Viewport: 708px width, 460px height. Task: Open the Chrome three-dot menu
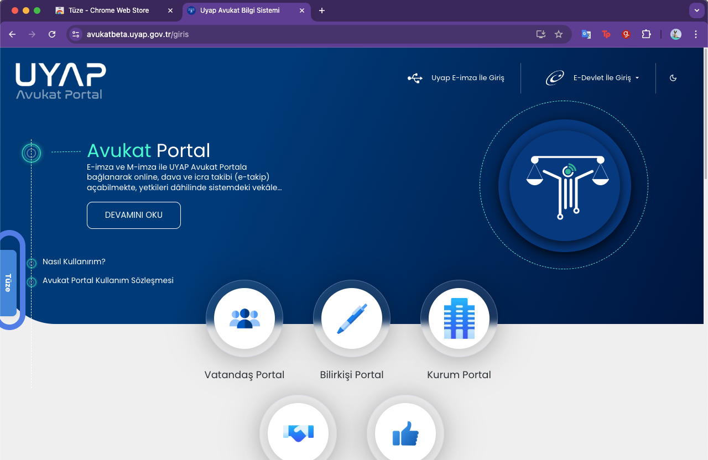[696, 34]
